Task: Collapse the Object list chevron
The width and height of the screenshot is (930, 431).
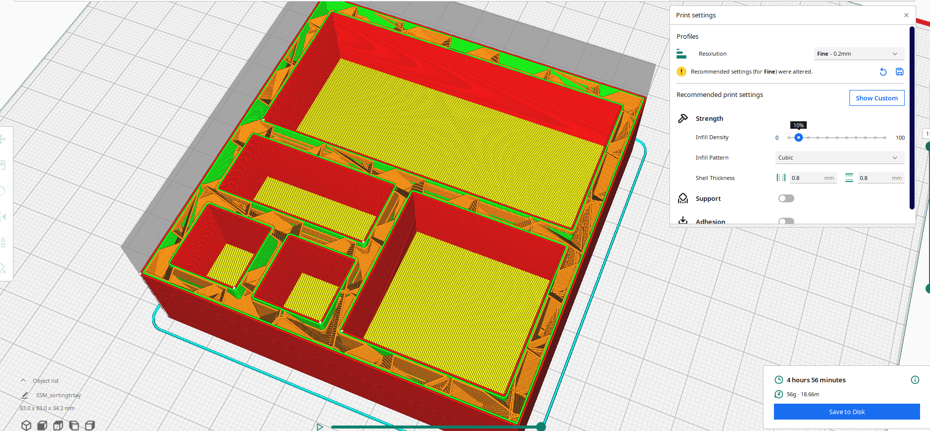Action: click(x=23, y=380)
